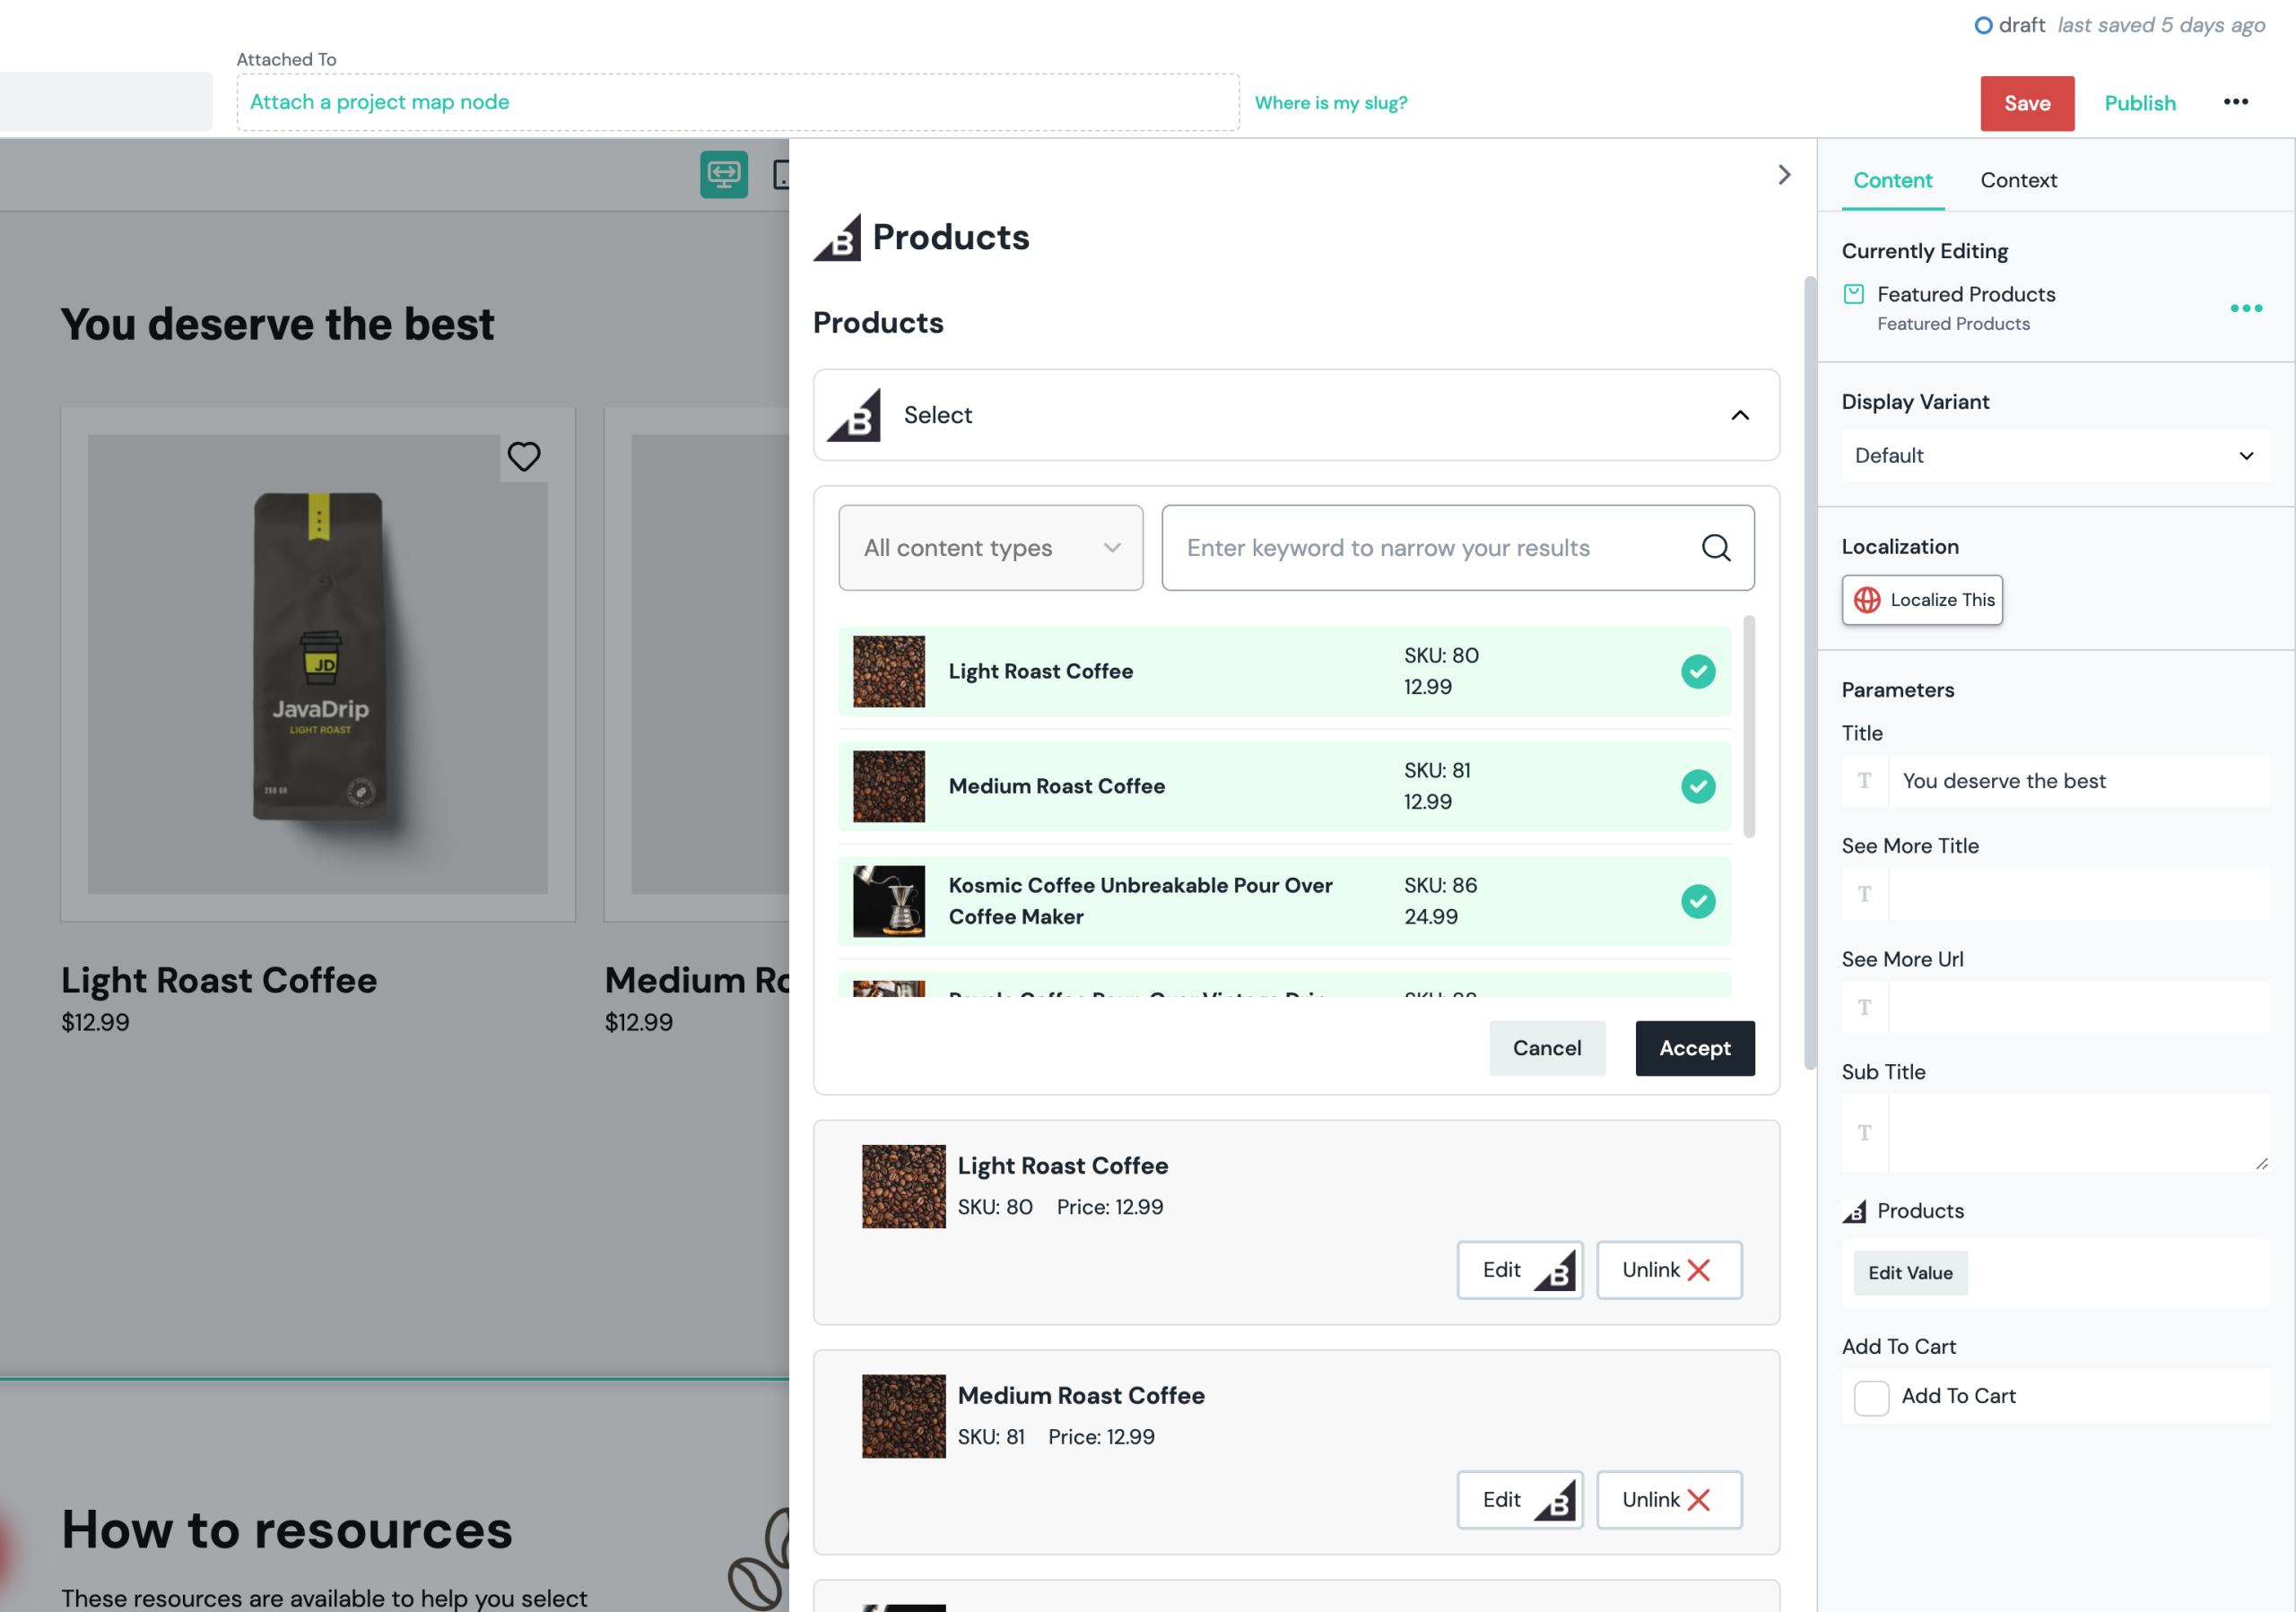Switch to the Content tab
Image resolution: width=2296 pixels, height=1612 pixels.
(x=1892, y=181)
